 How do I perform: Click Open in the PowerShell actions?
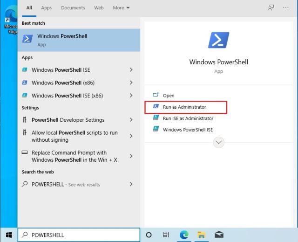169,96
